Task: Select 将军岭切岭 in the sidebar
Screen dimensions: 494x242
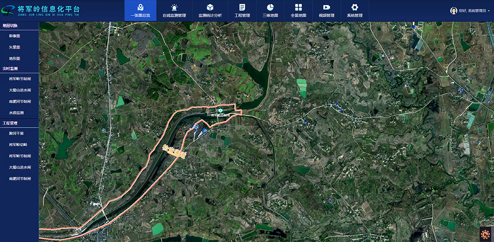Action: point(18,145)
